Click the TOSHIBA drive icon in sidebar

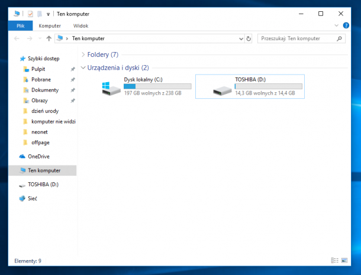22,185
